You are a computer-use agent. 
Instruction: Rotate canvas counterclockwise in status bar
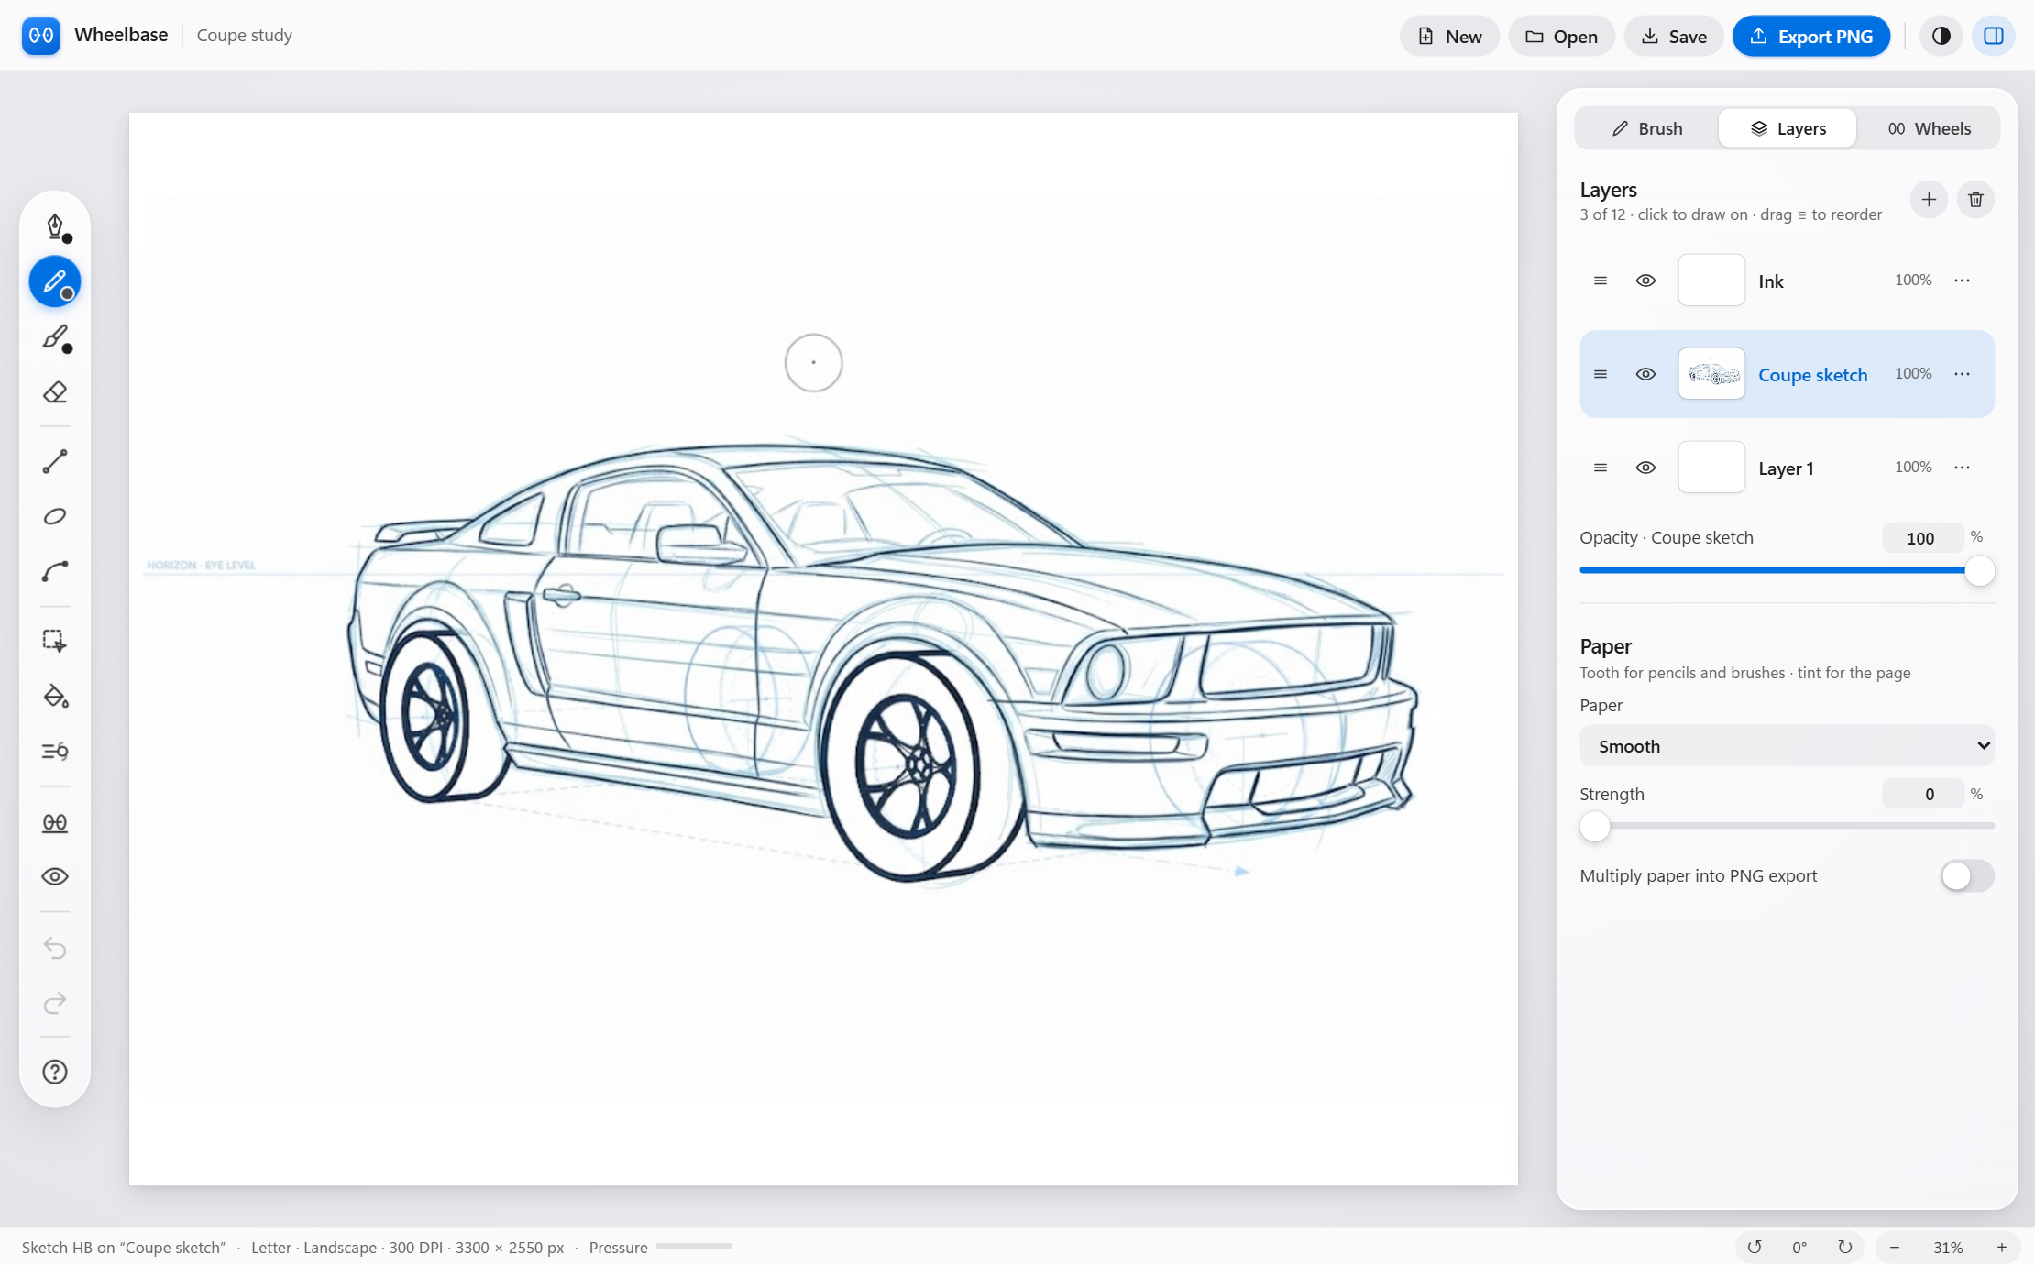(x=1754, y=1248)
